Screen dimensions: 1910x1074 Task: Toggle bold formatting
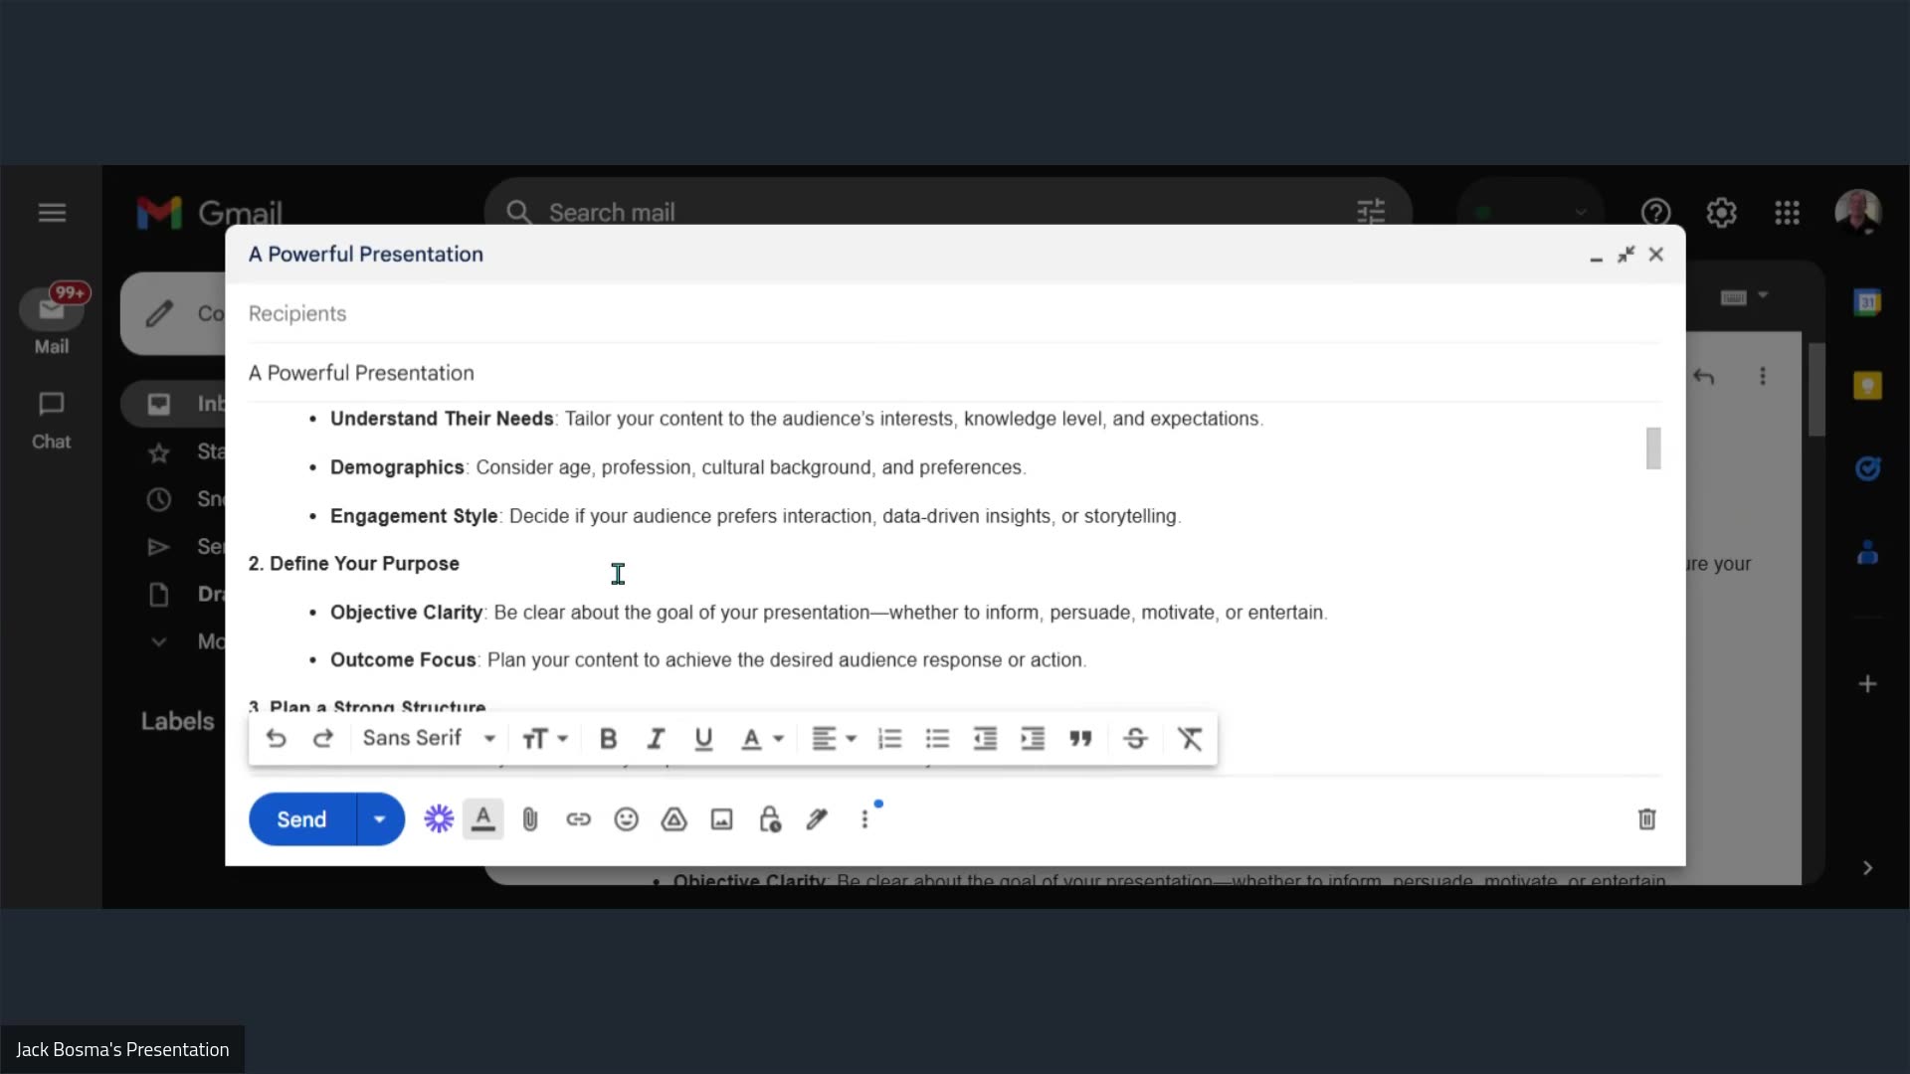(608, 739)
